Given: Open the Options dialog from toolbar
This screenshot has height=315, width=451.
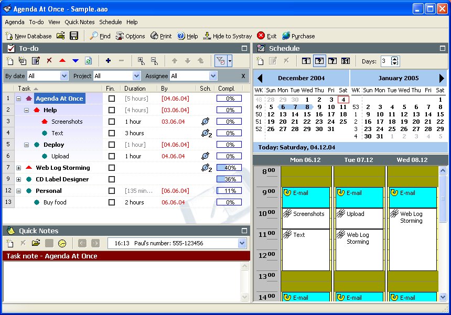Looking at the screenshot, I should tap(130, 36).
